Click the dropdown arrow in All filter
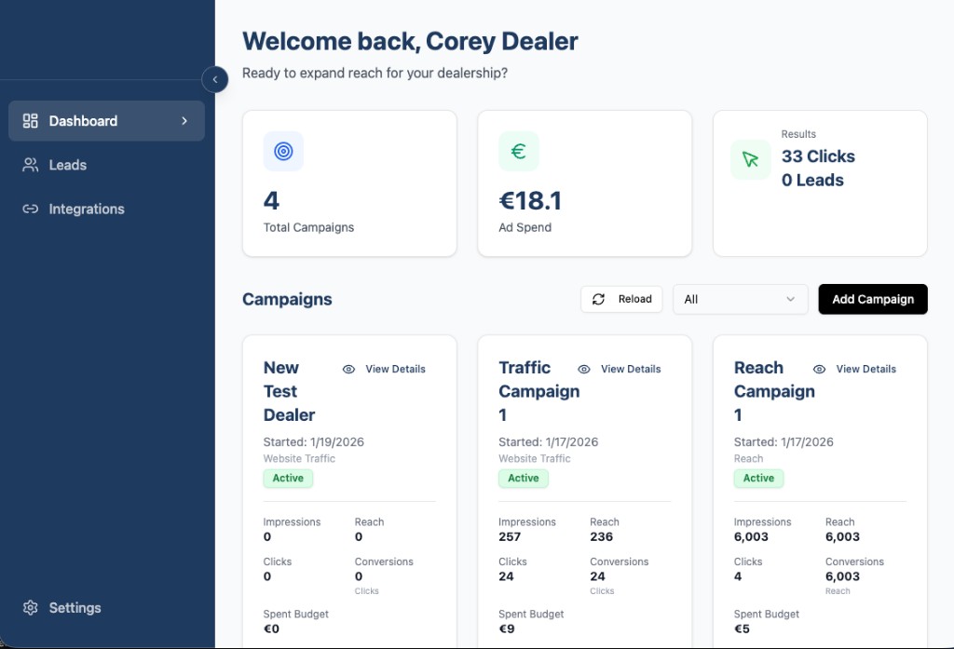This screenshot has height=649, width=954. pos(790,299)
